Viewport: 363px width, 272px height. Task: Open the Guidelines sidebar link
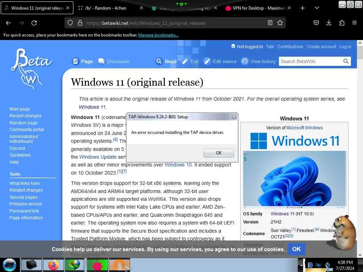[x=20, y=155]
